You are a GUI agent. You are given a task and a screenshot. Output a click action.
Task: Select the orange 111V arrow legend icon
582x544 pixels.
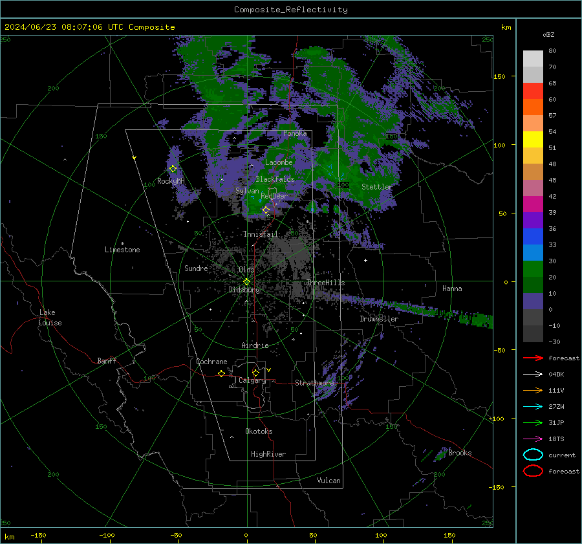tap(533, 390)
